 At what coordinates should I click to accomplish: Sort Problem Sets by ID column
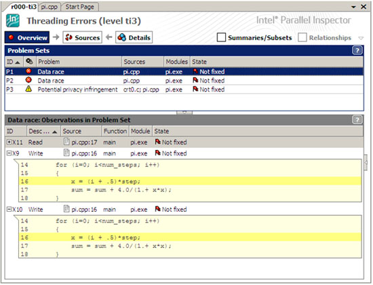point(14,62)
